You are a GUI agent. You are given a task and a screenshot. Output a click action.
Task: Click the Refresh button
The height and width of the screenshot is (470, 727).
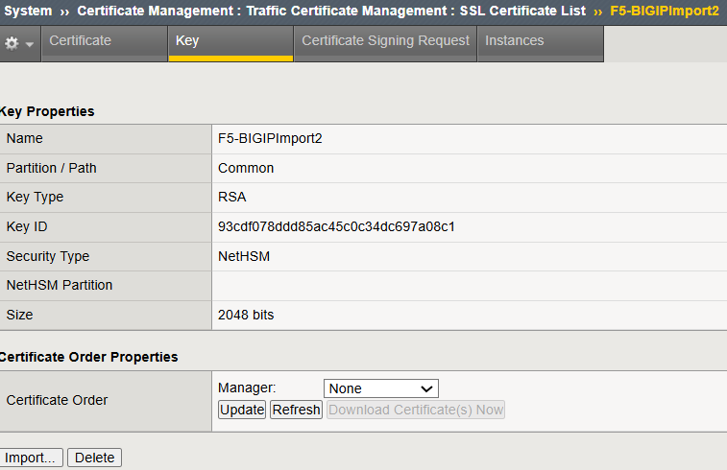(x=296, y=410)
